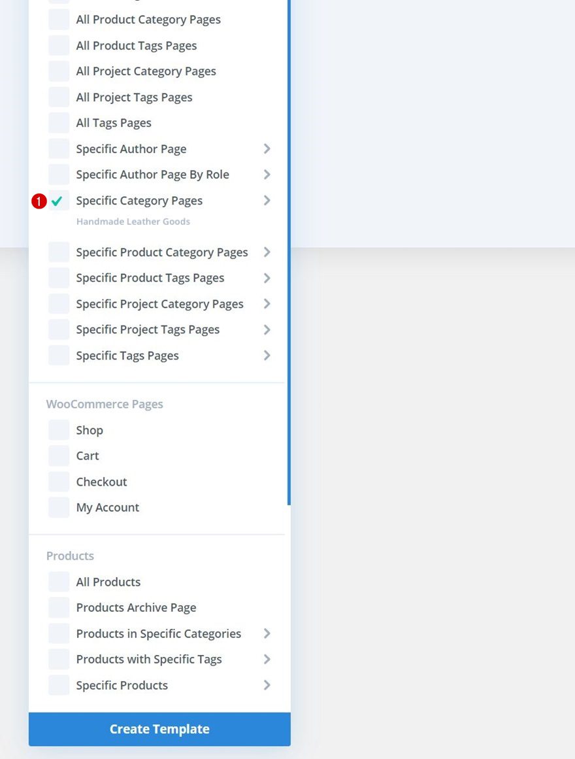Select the Checkout checkbox
Image resolution: width=575 pixels, height=759 pixels.
[x=58, y=481]
